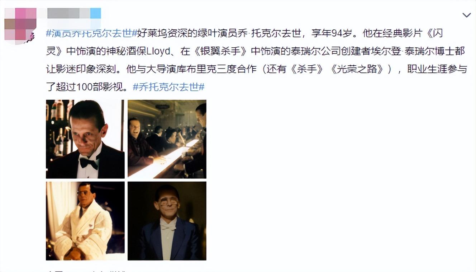Open the trailing #乔托克尔去世# hashtag

coord(168,86)
